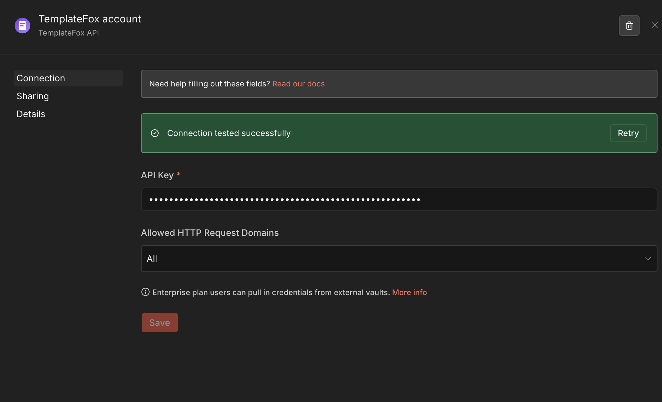Close the TemplateFox account dialog

point(655,25)
